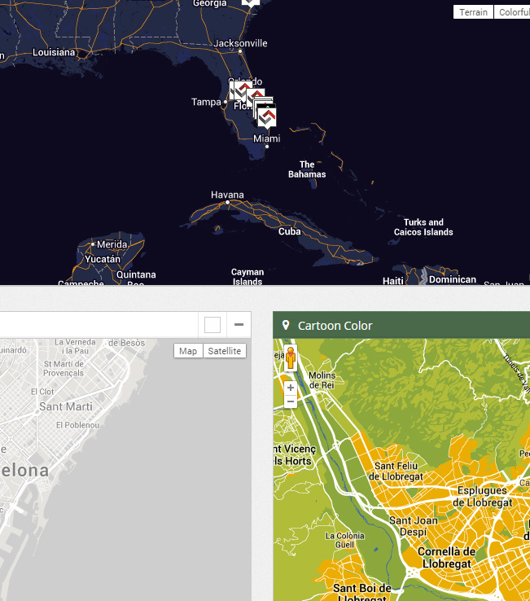Collapse the Barcelona map panel with minus
Image resolution: width=530 pixels, height=601 pixels.
[239, 325]
